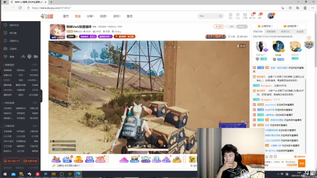Collapse the left sidebar with the handle
This screenshot has height=178, width=317.
click(x=41, y=96)
